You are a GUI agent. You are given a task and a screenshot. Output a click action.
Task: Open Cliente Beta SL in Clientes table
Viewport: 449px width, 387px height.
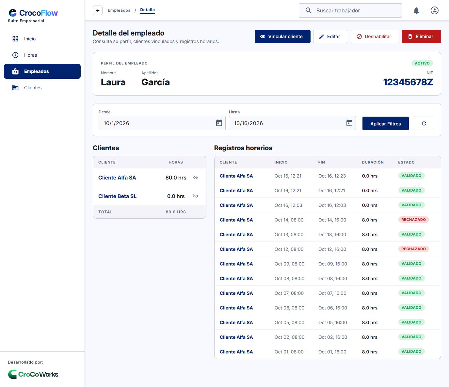point(117,196)
